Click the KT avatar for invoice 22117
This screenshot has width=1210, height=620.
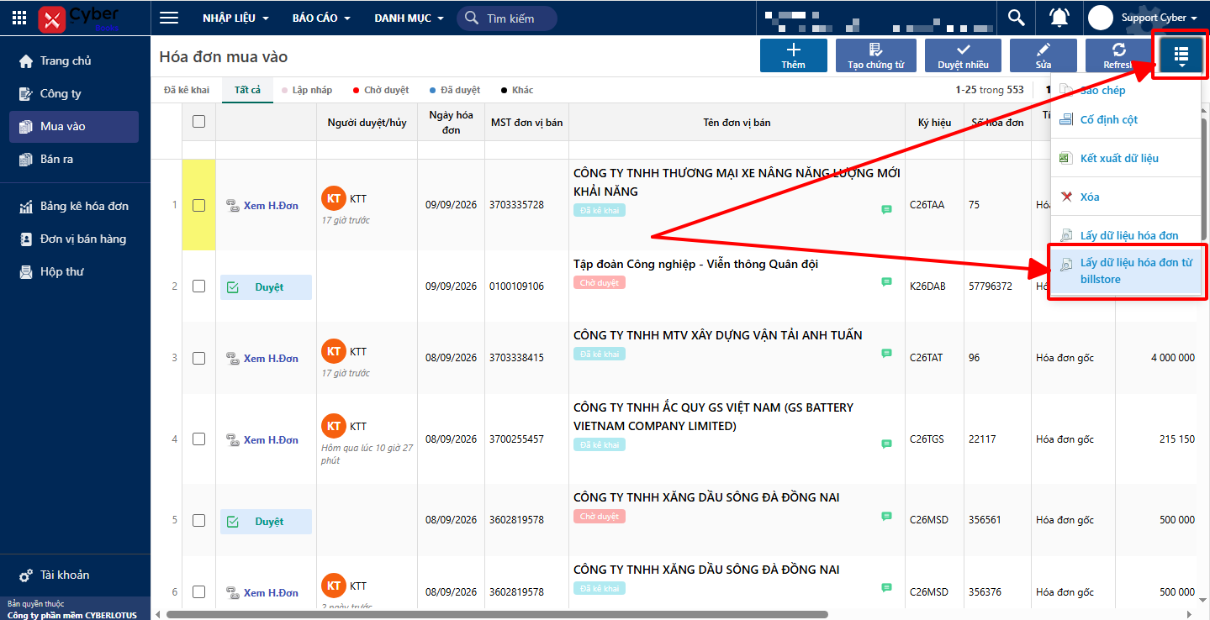(334, 426)
